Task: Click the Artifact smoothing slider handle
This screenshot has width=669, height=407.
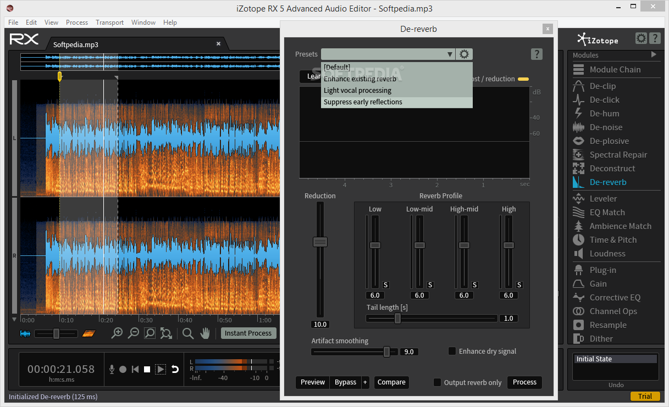Action: pos(387,352)
